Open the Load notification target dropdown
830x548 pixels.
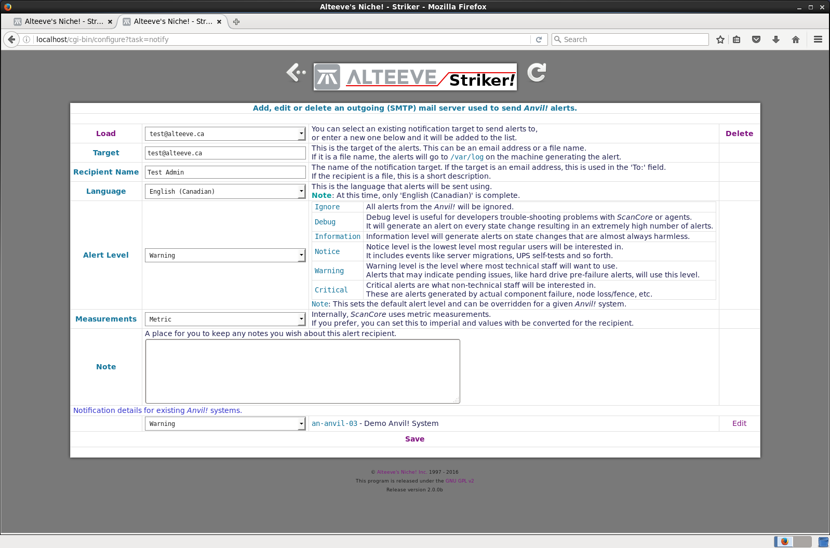[x=225, y=133]
